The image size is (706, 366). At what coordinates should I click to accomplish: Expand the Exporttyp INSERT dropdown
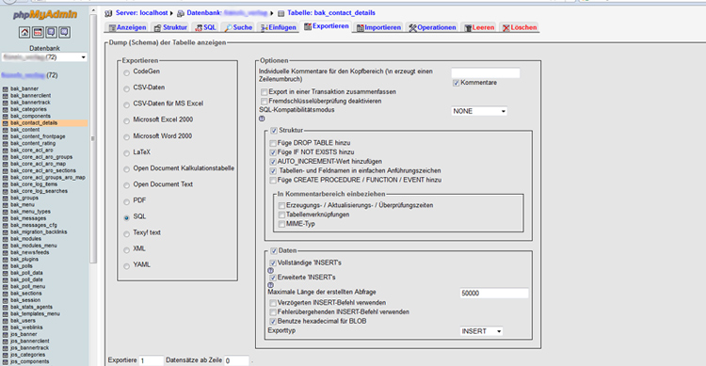(x=481, y=331)
